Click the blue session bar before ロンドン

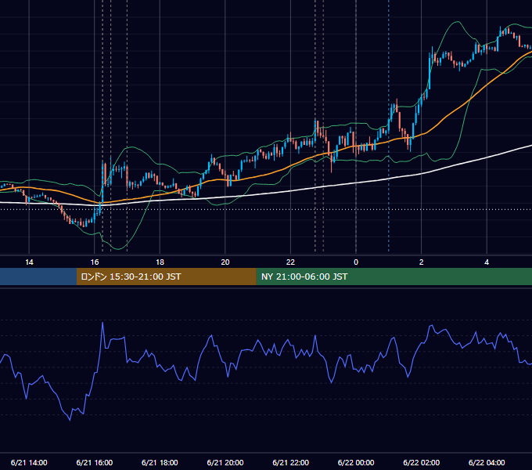38,277
